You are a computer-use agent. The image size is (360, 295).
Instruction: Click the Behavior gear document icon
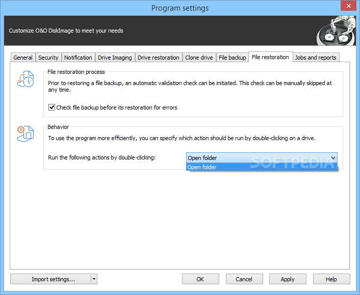[x=25, y=133]
